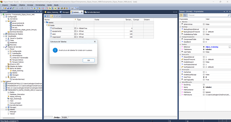This screenshot has width=231, height=122.
Task: Click the '0 - fdText' type of equipamento
Action: tap(80, 31)
